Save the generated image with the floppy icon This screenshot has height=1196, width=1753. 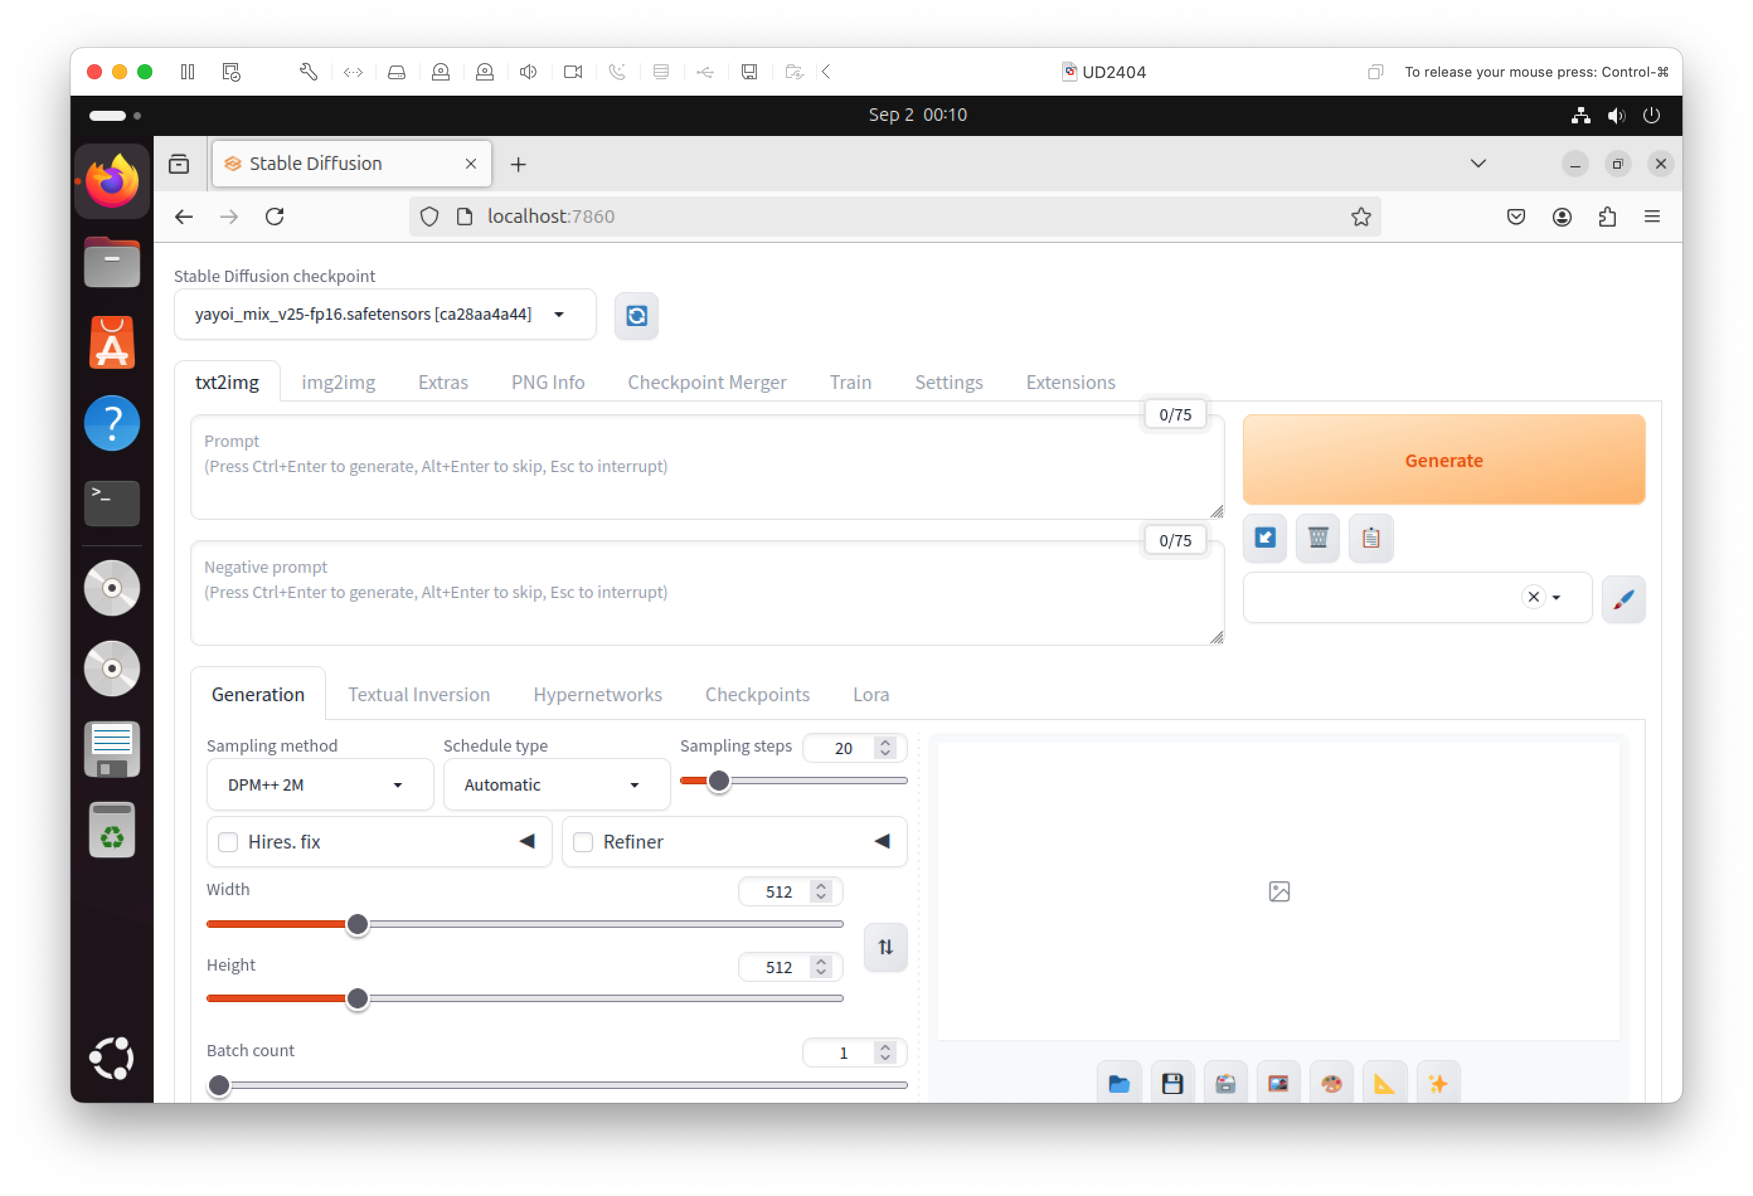click(x=1172, y=1083)
